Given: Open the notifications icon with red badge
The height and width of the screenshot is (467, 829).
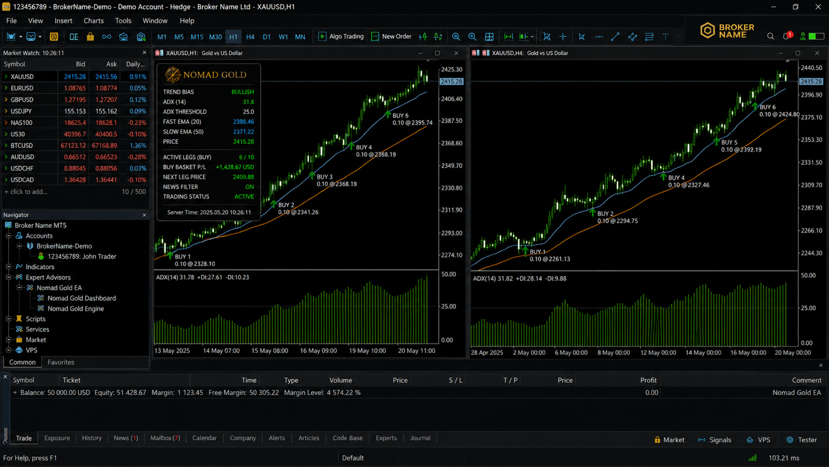Looking at the screenshot, I should [x=787, y=36].
